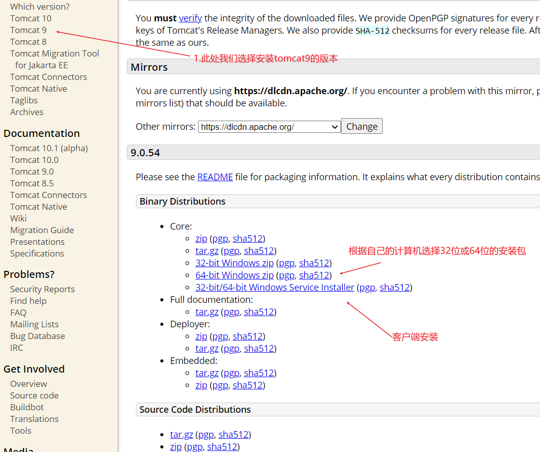This screenshot has height=452, width=540.
Task: Open Tomcat 8 download link
Action: pyautogui.click(x=28, y=42)
